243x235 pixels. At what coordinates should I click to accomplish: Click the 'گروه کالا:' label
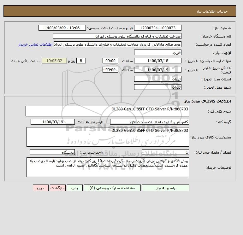click(223, 122)
